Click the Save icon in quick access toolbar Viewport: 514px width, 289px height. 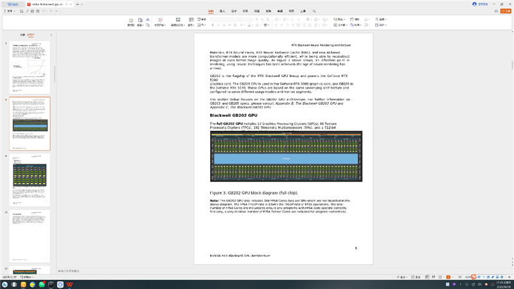pos(22,11)
